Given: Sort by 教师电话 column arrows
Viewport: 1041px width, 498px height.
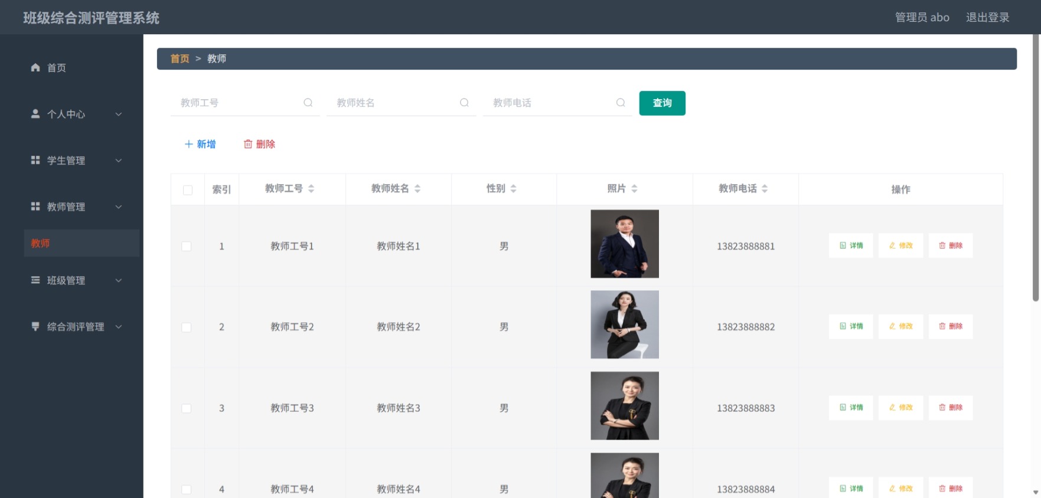Looking at the screenshot, I should [x=765, y=189].
